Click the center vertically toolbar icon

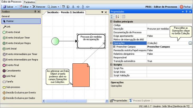[x=73, y=7]
